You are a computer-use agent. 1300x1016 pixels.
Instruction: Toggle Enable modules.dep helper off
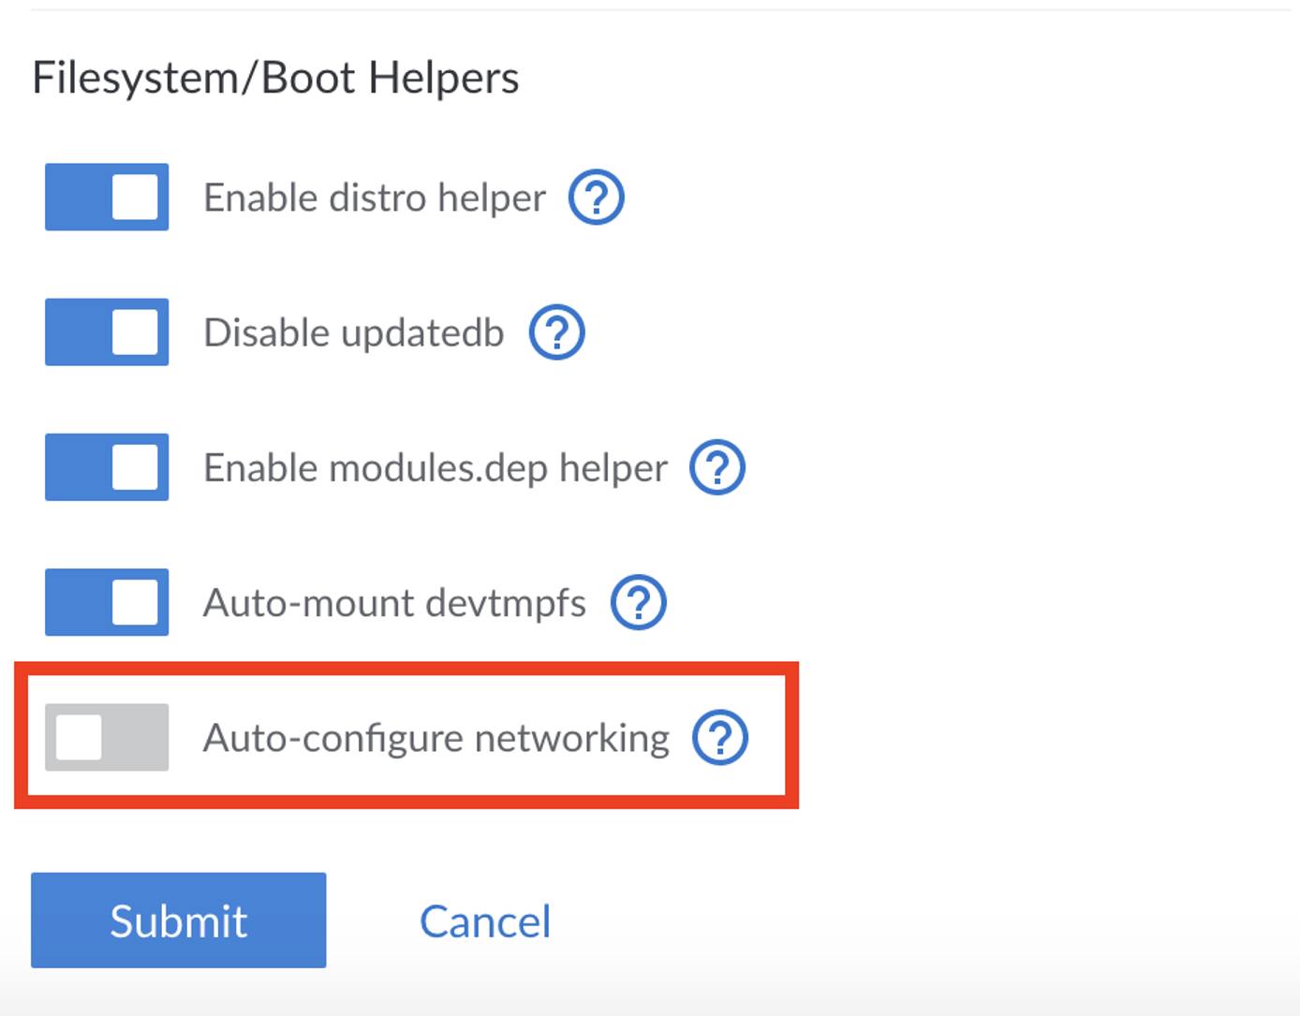point(106,468)
